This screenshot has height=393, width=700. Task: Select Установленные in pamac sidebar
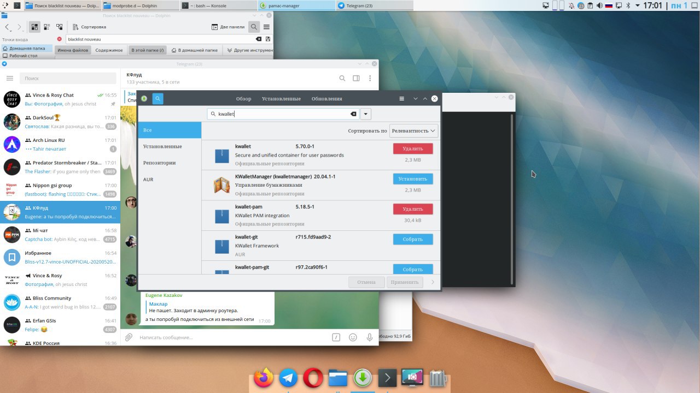click(170, 146)
